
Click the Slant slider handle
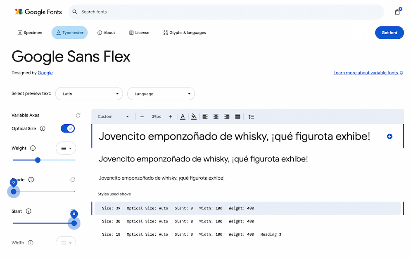(x=74, y=223)
